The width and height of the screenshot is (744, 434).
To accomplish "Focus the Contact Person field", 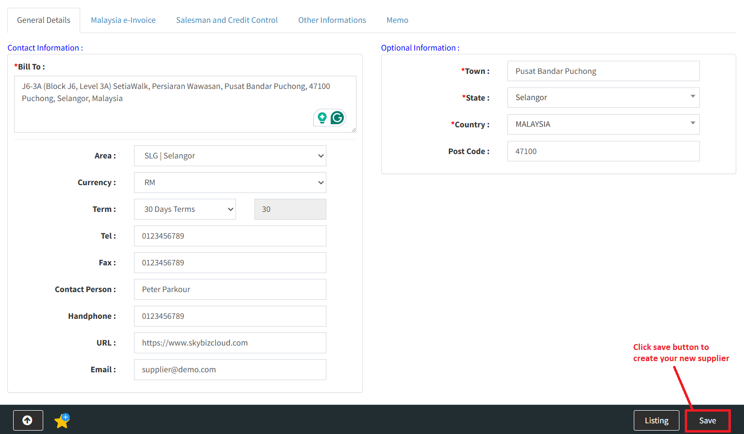I will click(x=230, y=290).
